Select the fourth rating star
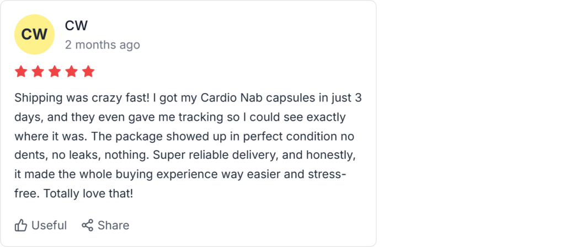Screen dimensions: 565x247 72,72
